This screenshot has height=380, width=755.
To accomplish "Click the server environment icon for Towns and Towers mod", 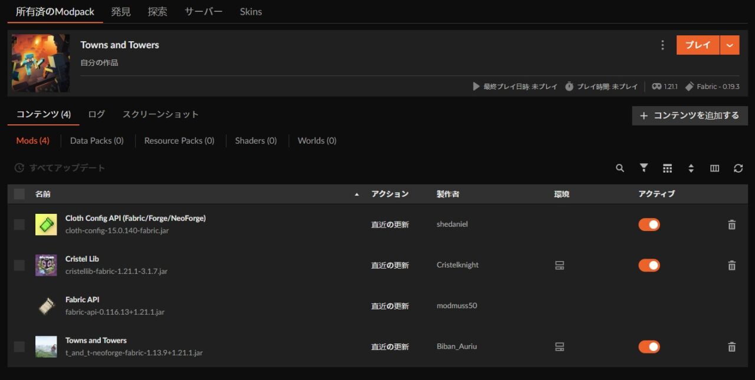I will 560,346.
